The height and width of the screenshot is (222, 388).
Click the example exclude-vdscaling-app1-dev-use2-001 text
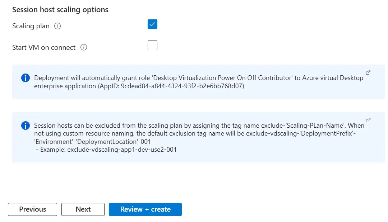pos(108,150)
